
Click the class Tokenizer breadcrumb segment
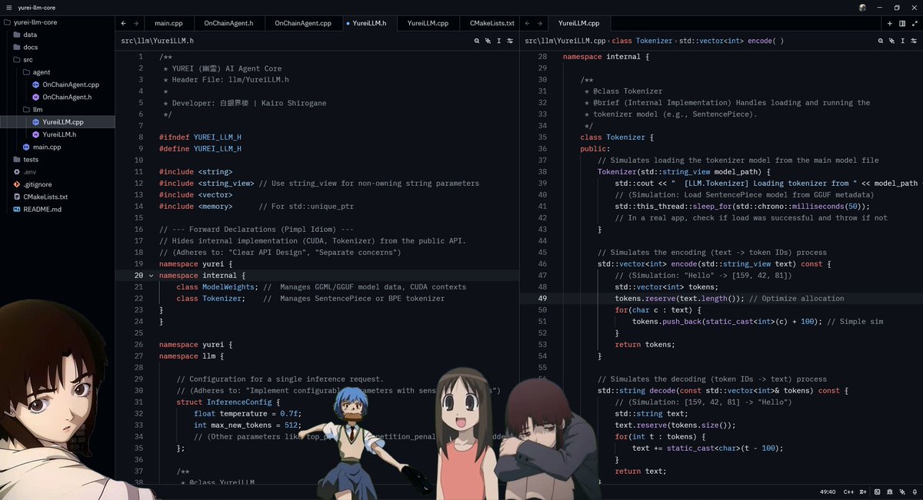tap(642, 40)
